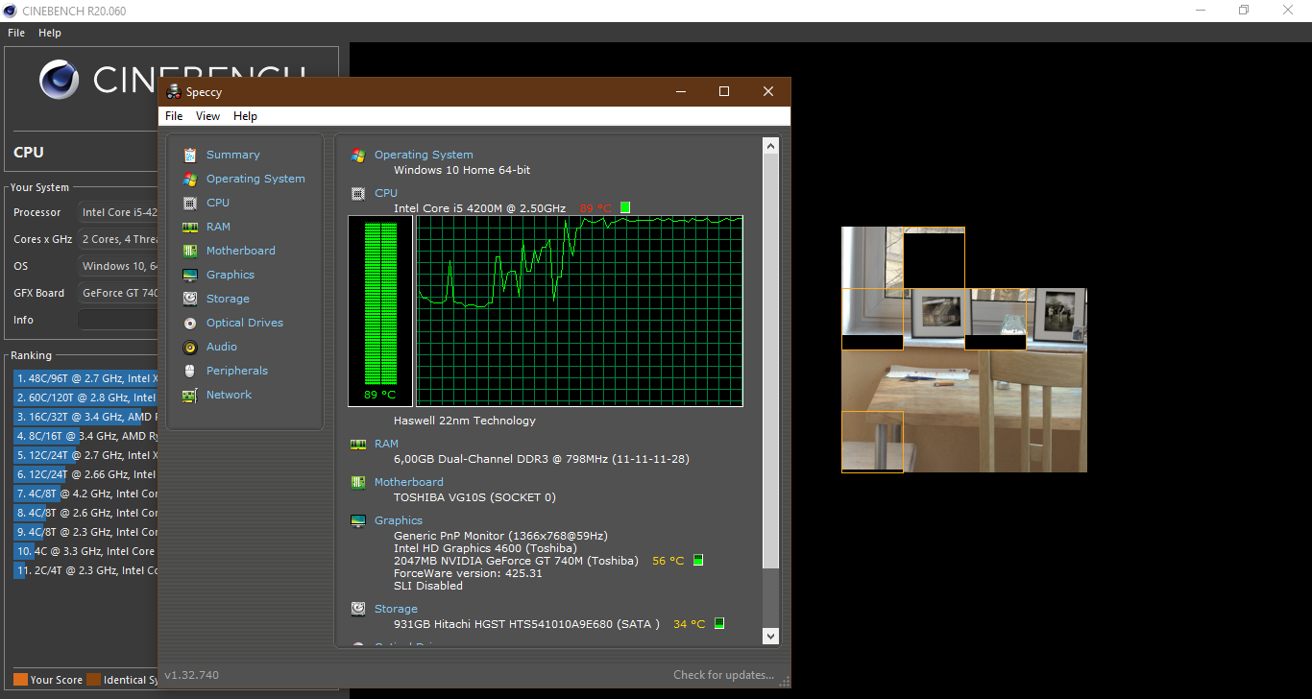Click Check for updates link

point(723,675)
